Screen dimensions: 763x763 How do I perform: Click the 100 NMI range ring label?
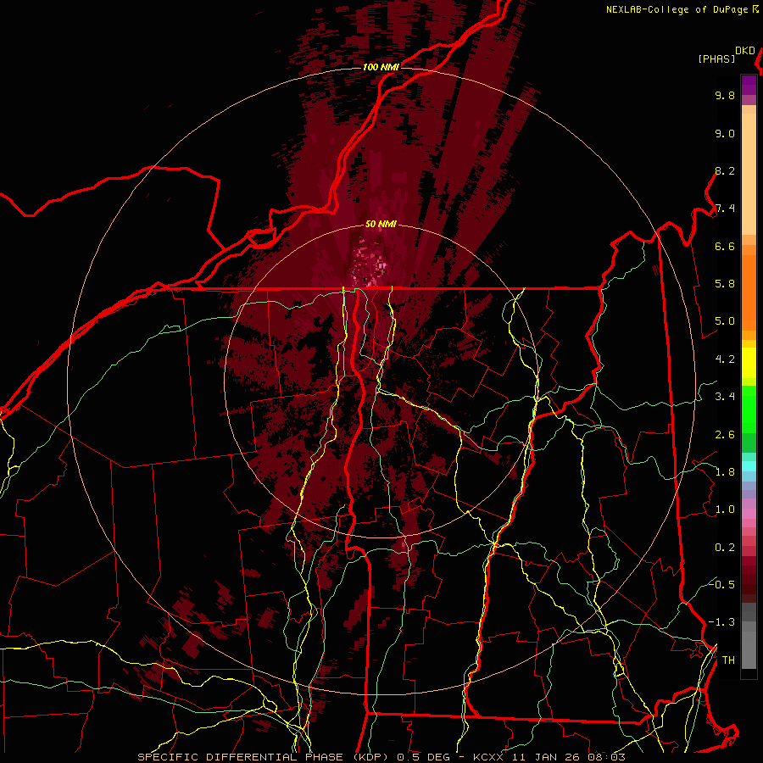point(381,67)
